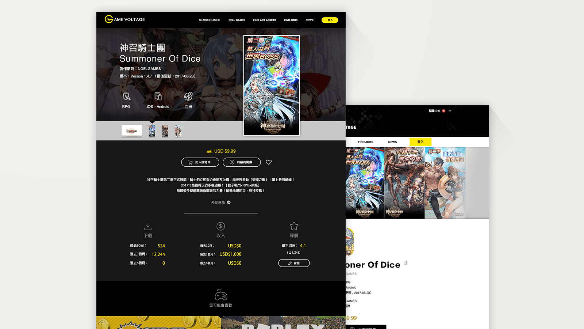Toggle the heart favorite icon
Viewport: 584px width, 329px height.
[269, 162]
